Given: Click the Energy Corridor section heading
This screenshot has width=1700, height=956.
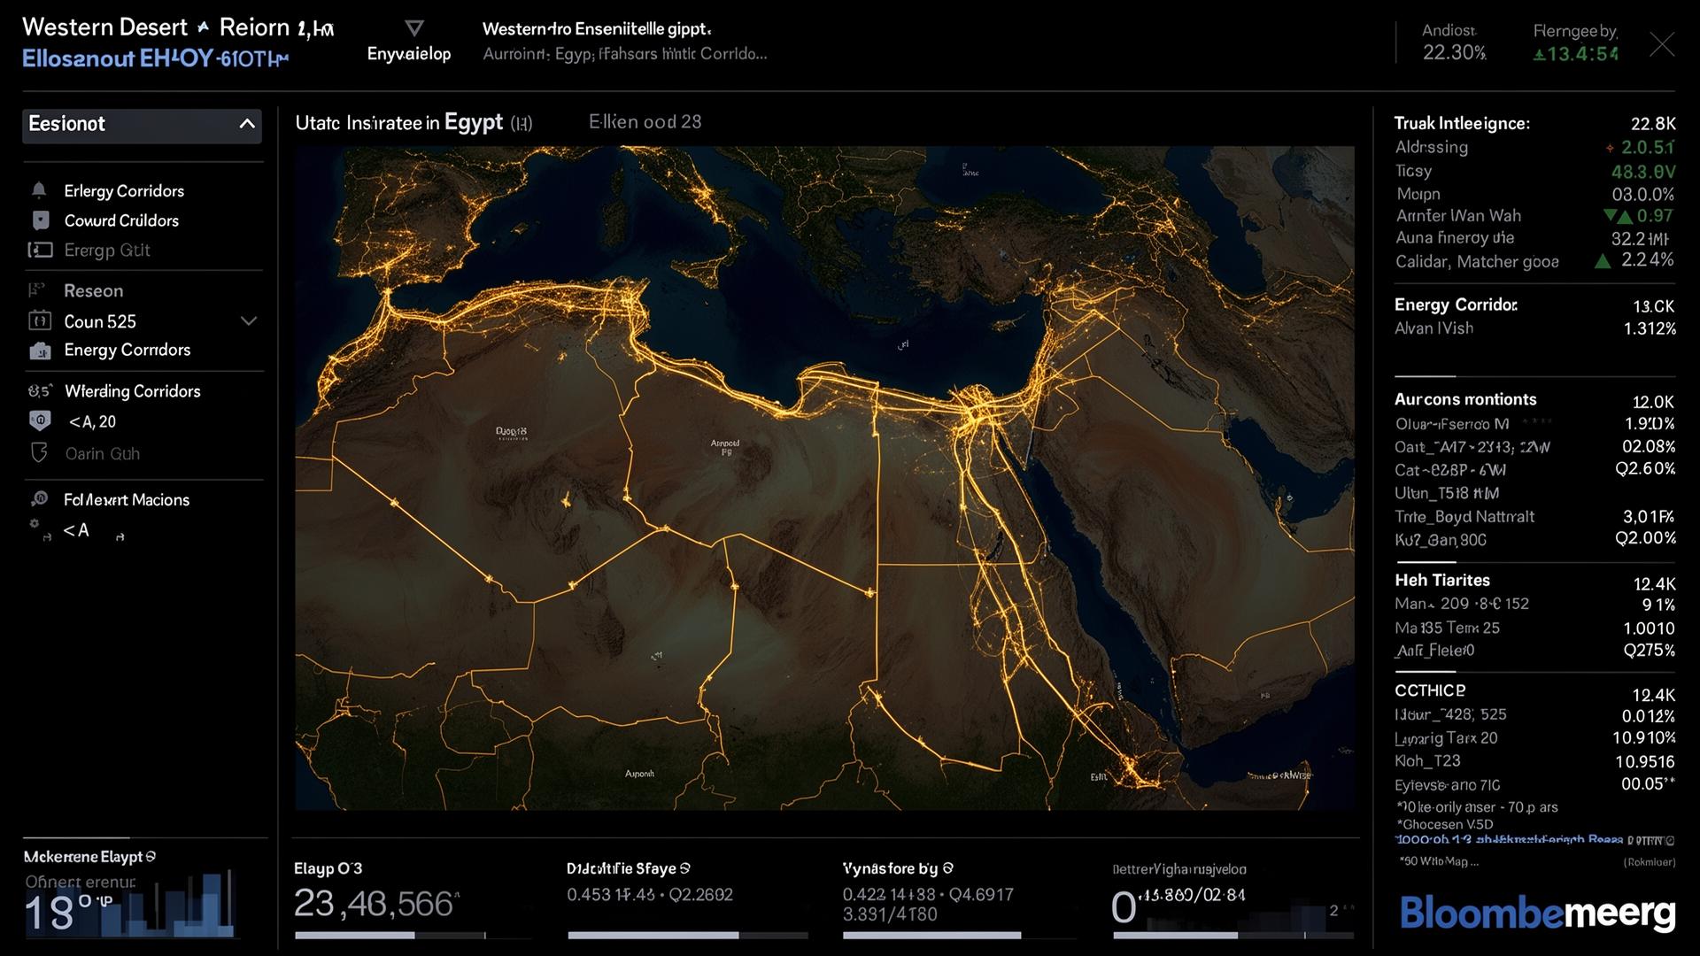Looking at the screenshot, I should coord(1456,305).
